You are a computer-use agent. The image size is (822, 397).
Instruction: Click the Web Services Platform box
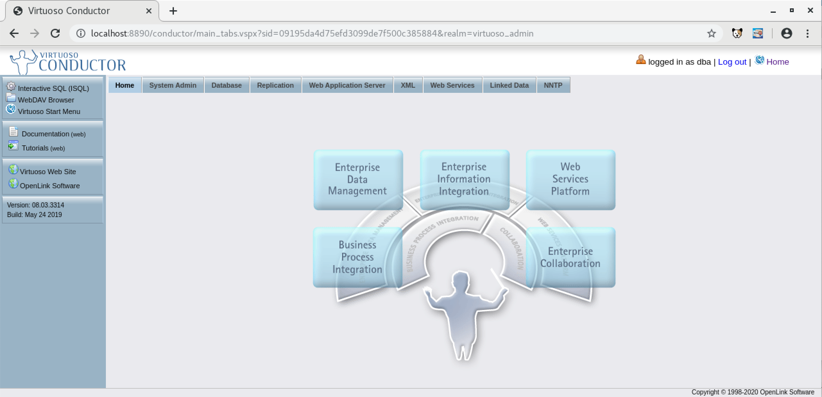coord(571,180)
